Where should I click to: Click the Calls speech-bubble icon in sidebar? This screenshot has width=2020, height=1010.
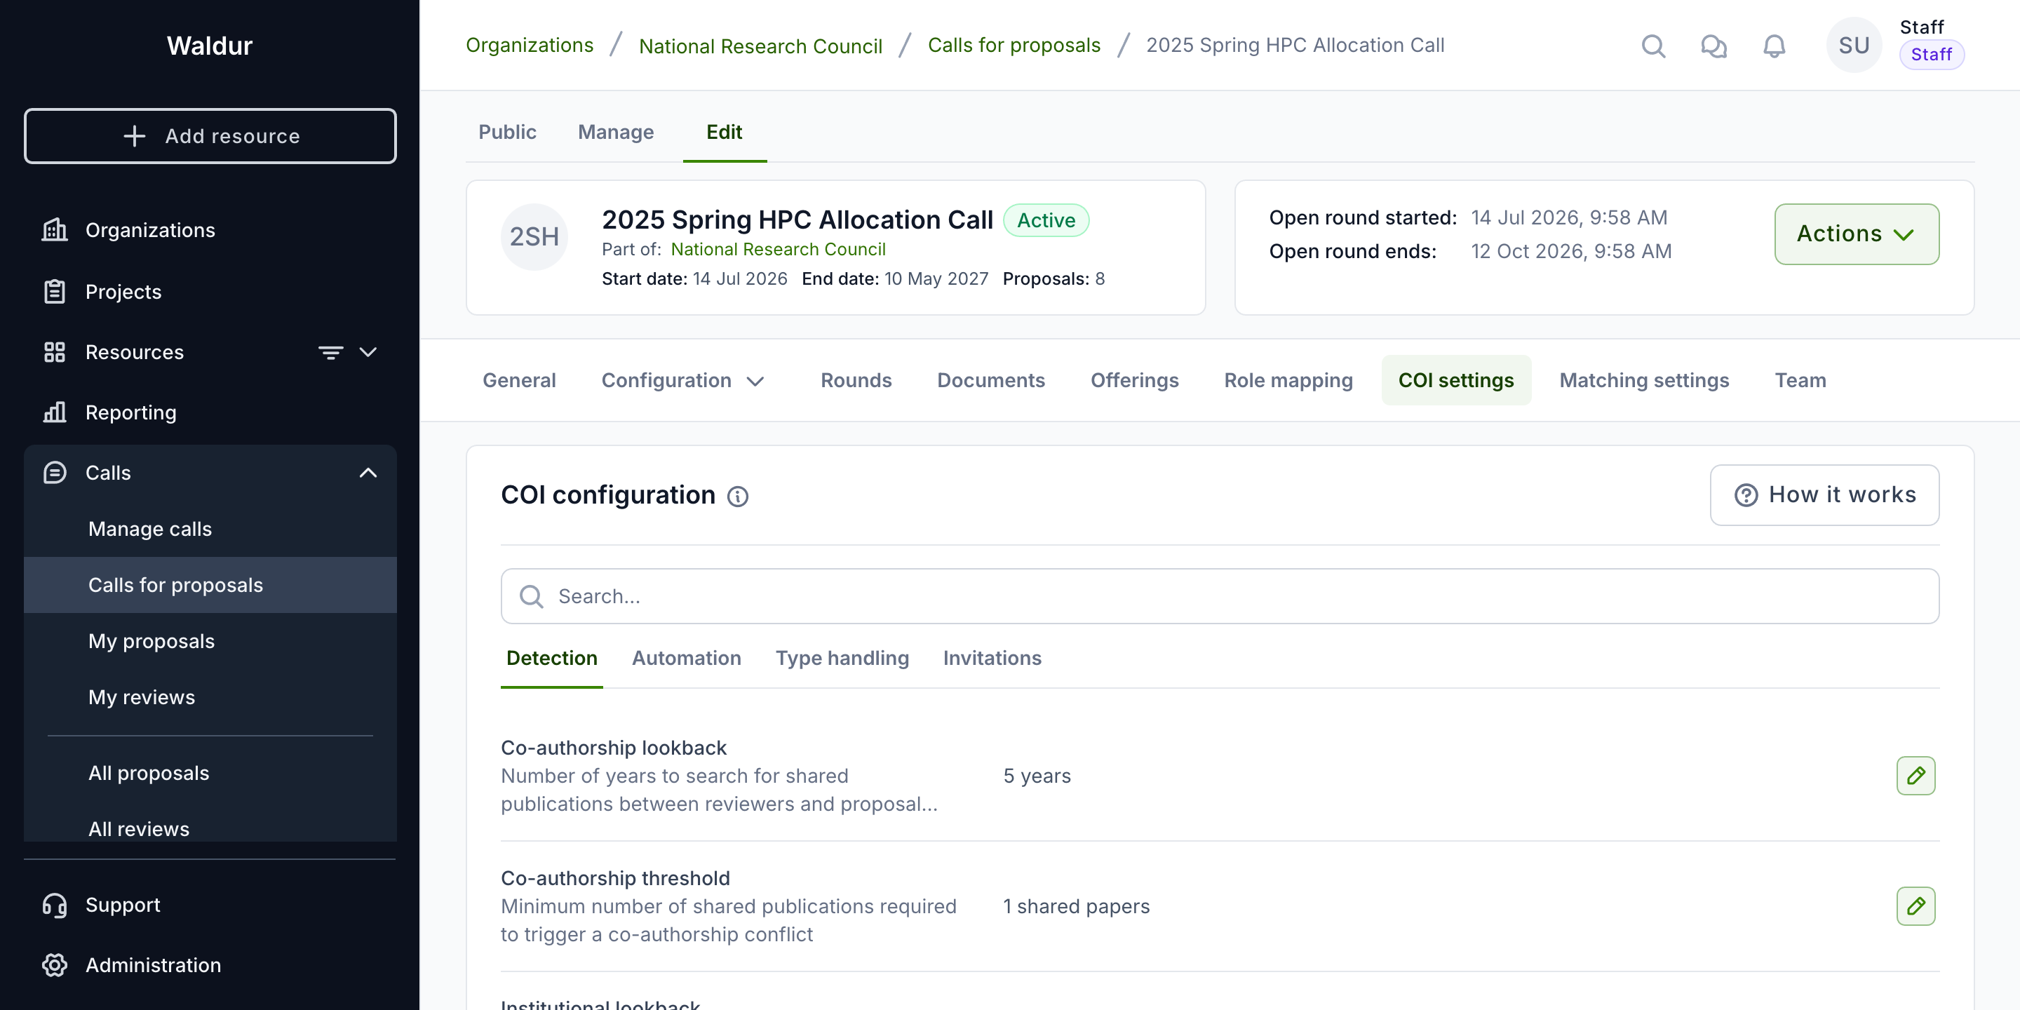(54, 473)
